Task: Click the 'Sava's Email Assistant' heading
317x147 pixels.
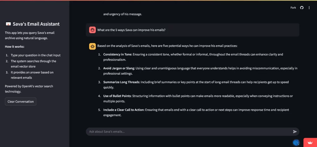Action: [36, 24]
